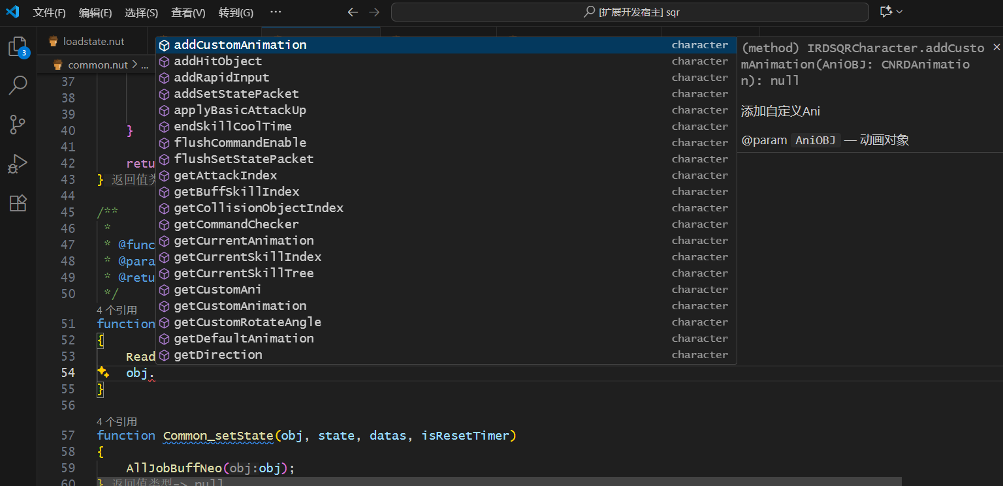1003x486 pixels.
Task: Click the underlined Common_setState function name
Action: click(x=217, y=435)
